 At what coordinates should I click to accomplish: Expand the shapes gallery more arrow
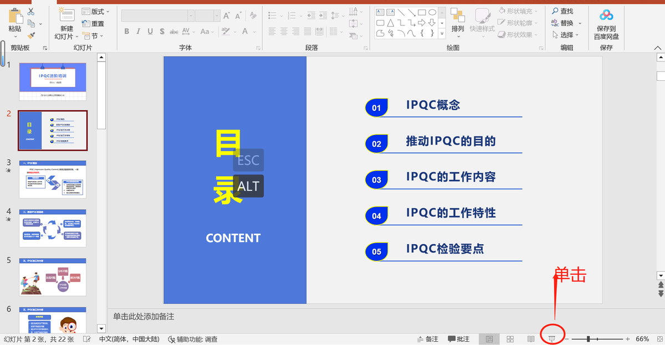(442, 34)
